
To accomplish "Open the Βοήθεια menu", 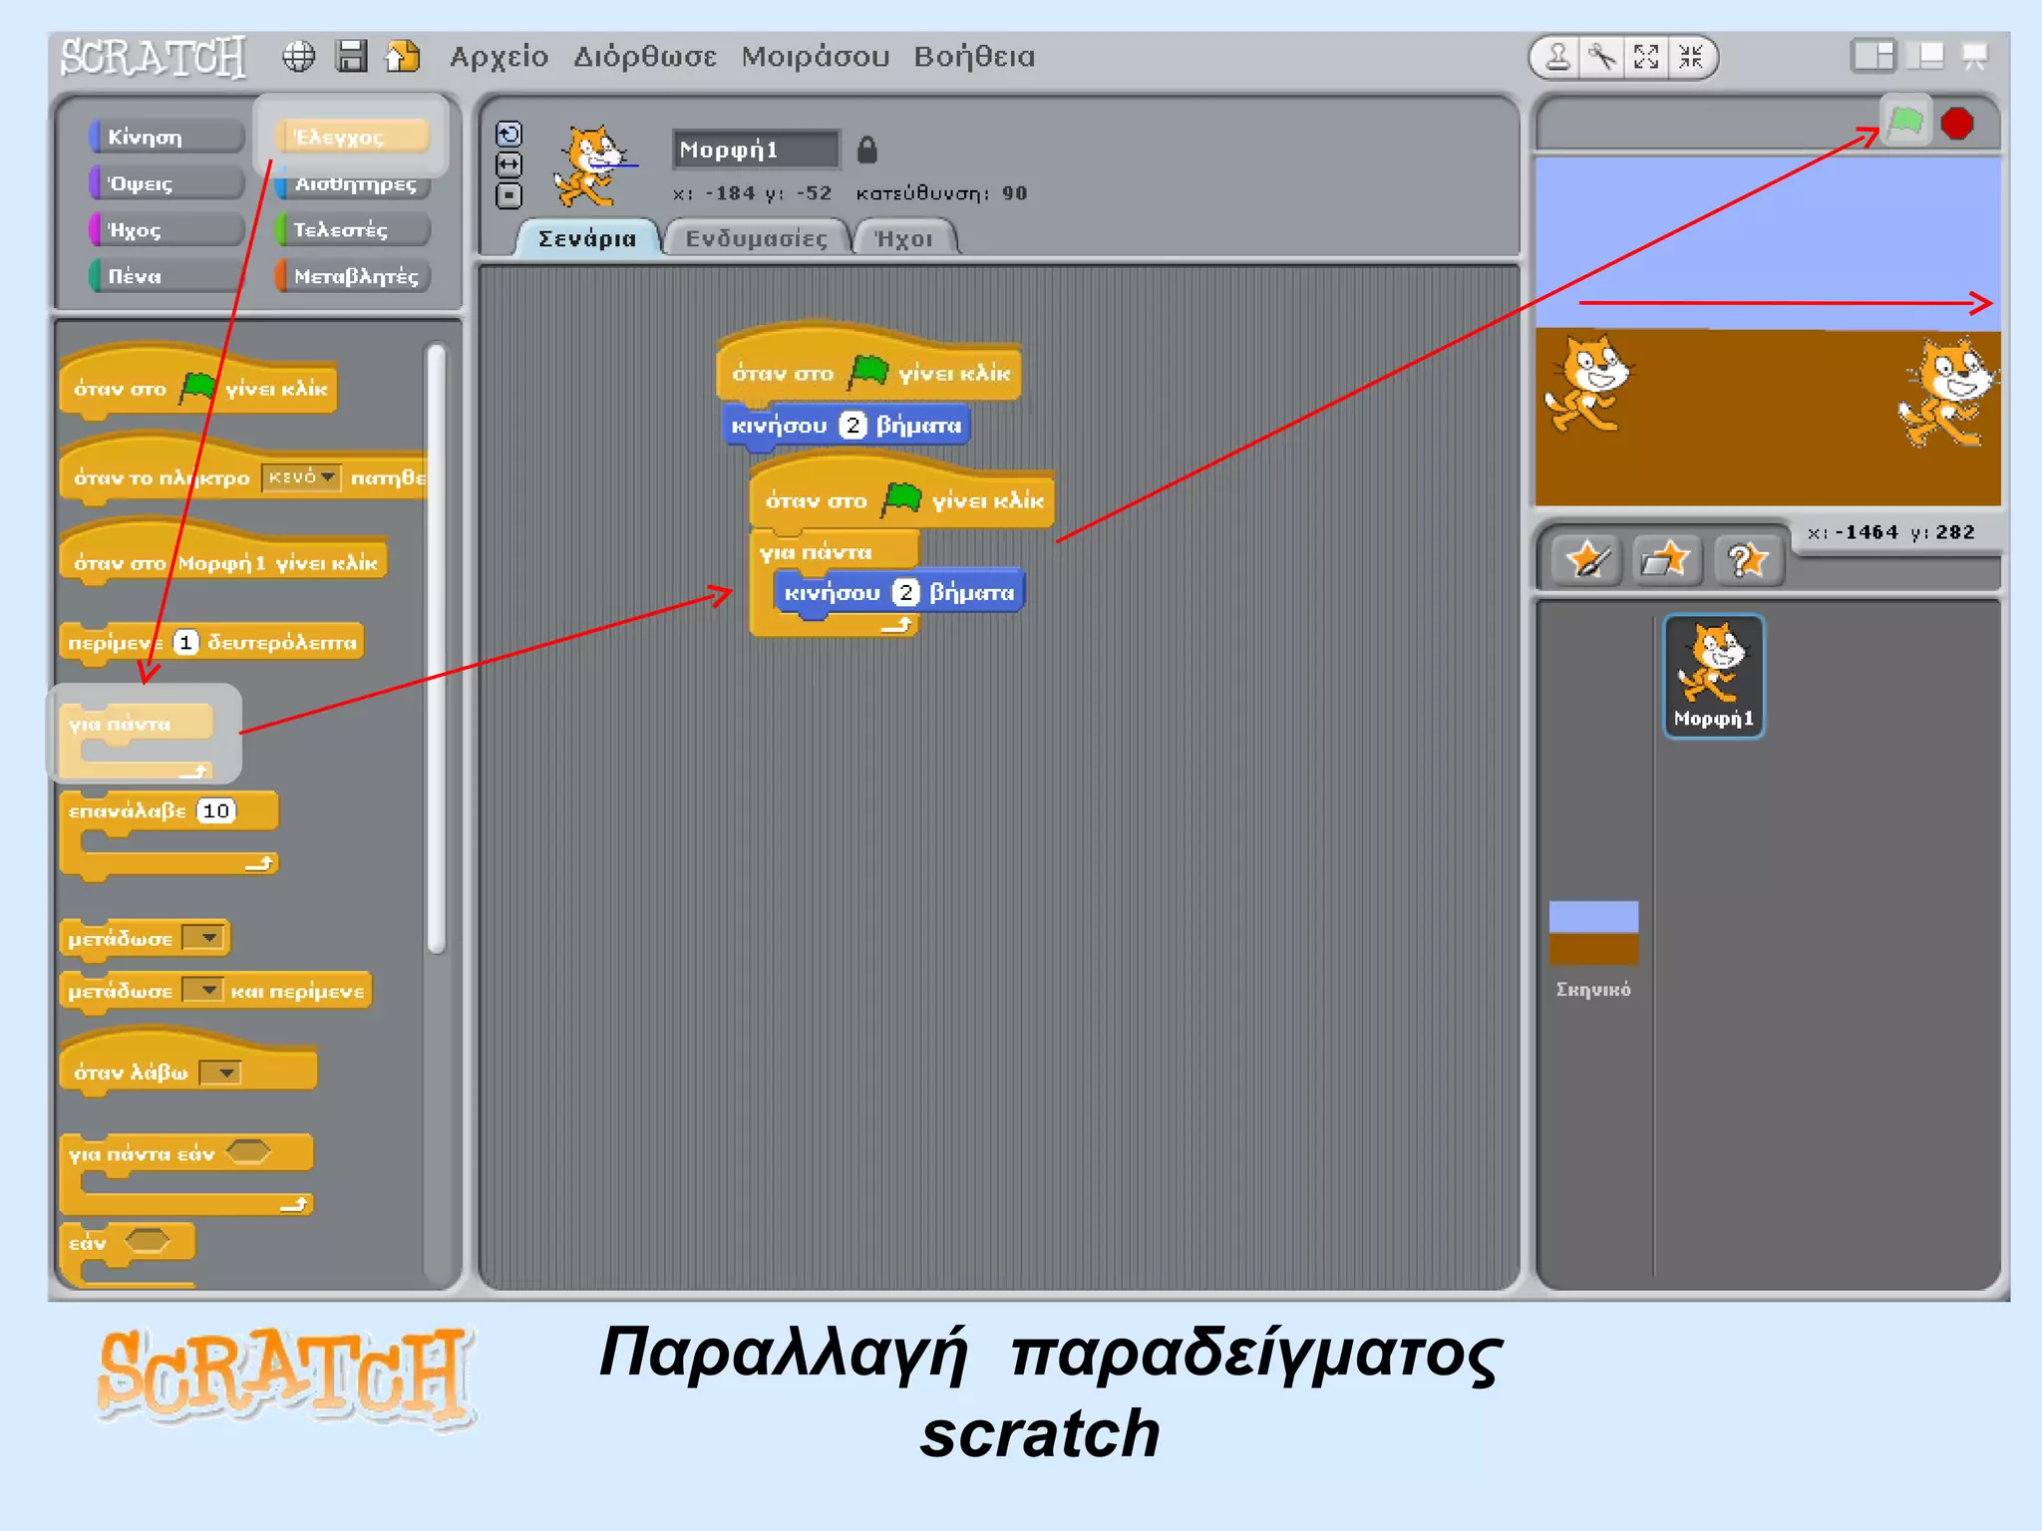I will point(974,57).
